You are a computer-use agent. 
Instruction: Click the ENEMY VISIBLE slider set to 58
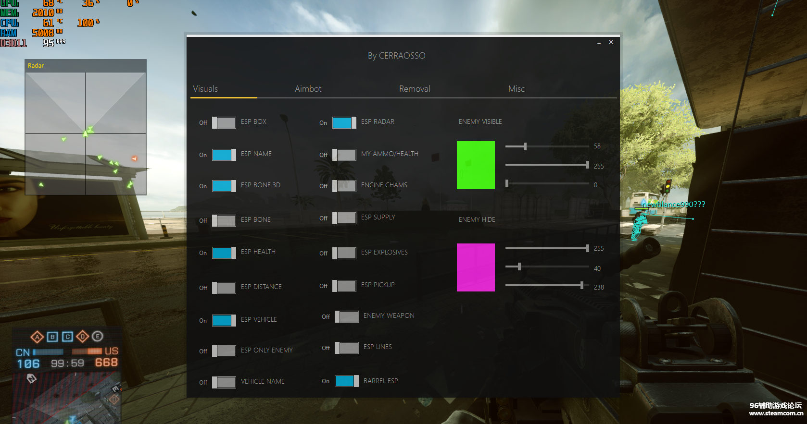click(x=525, y=146)
